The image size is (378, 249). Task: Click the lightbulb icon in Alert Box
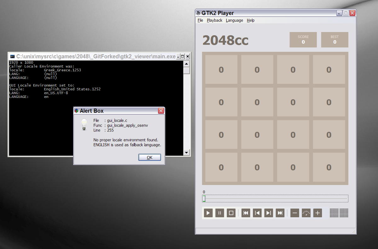coord(84,124)
